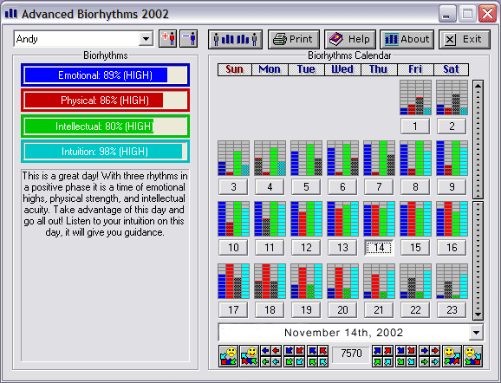Click the Mon column header
This screenshot has width=501, height=383.
coord(270,69)
